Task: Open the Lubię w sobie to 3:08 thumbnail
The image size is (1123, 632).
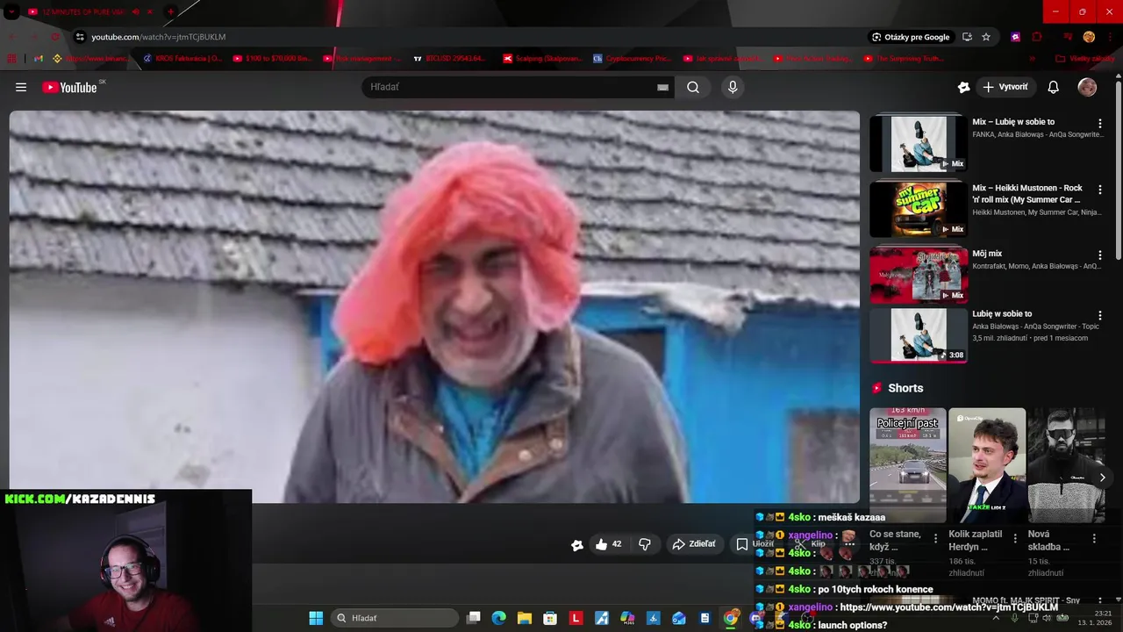Action: [x=919, y=335]
